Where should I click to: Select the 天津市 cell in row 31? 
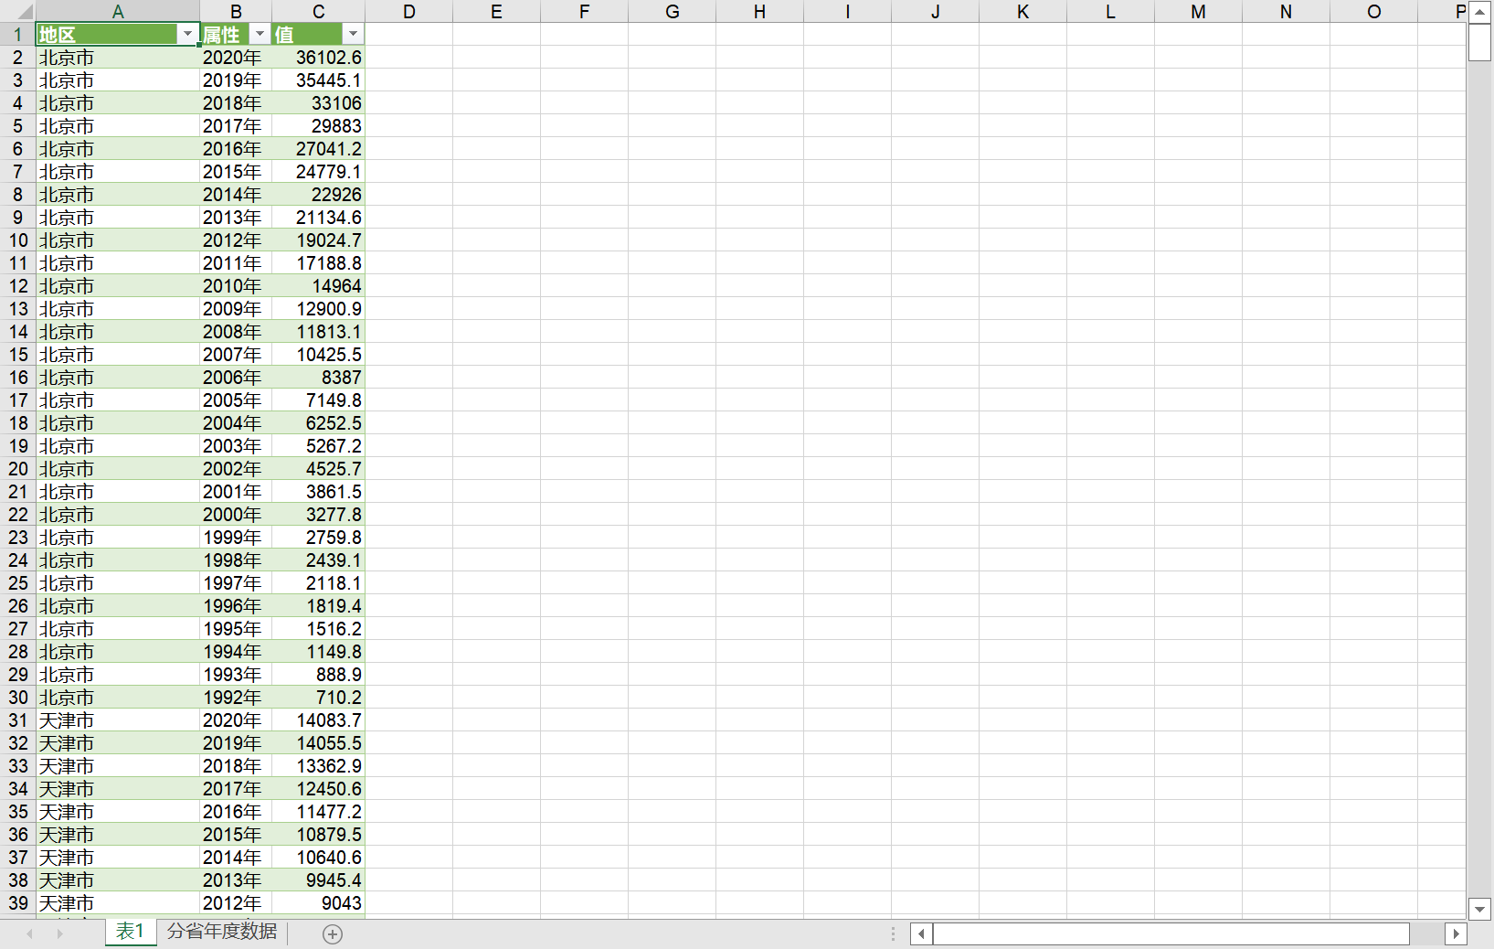[x=118, y=720]
